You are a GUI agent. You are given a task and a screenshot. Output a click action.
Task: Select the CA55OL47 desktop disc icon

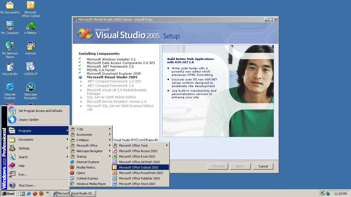[x=30, y=69]
